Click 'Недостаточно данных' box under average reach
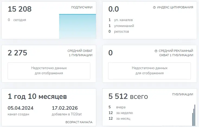Viewport: 199px width, 127px height. [x=49, y=71]
